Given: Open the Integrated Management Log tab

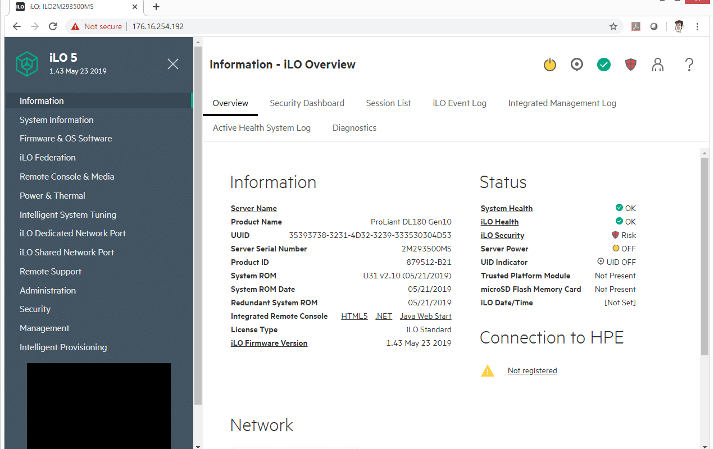Looking at the screenshot, I should click(562, 103).
